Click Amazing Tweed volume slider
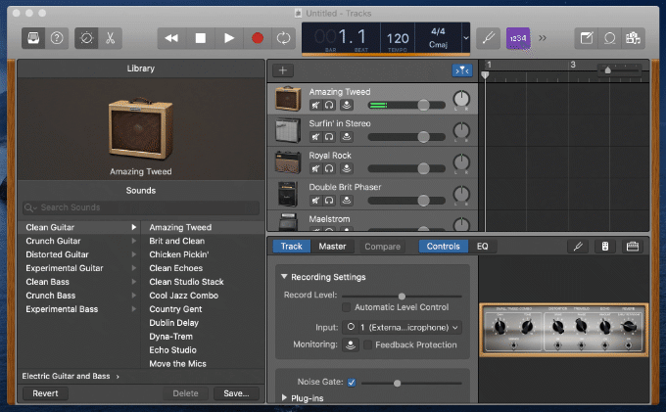 [x=406, y=105]
